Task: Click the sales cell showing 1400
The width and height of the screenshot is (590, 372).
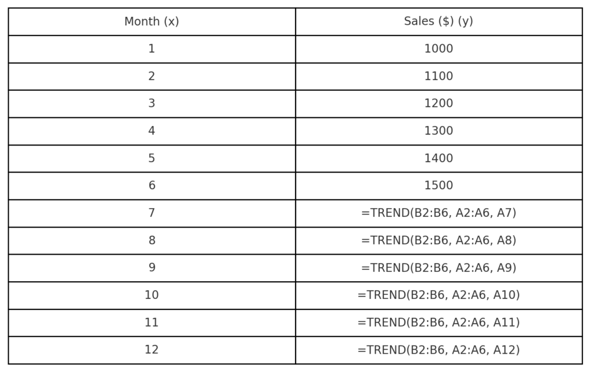Action: 438,159
